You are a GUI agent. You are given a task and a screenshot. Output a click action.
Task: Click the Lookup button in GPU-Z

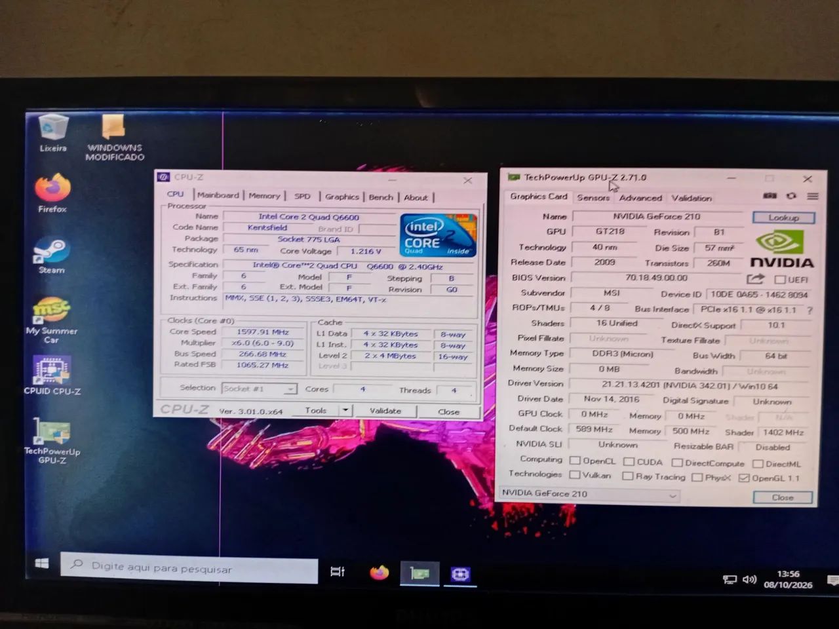(x=783, y=218)
